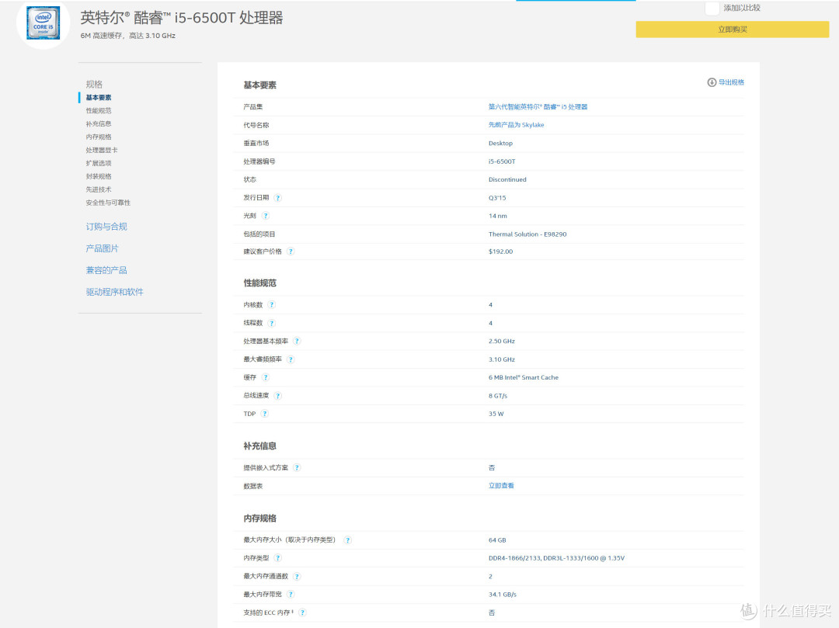Image resolution: width=839 pixels, height=628 pixels.
Task: Jump to 性能规范 in sidebar
Action: pos(99,111)
